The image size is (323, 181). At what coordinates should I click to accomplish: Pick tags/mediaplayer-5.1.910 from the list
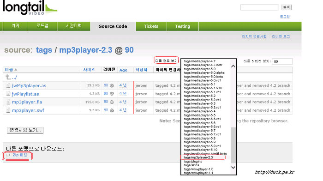click(x=203, y=88)
